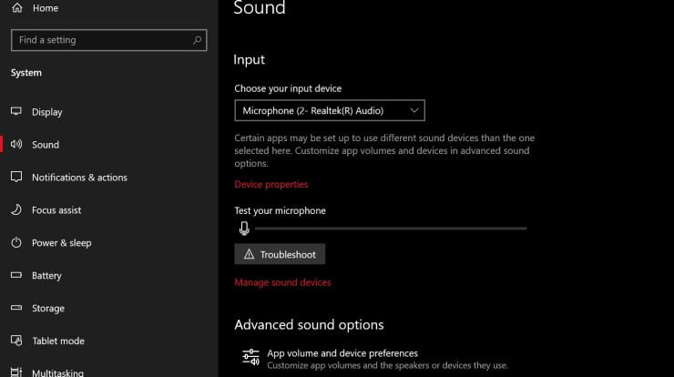
Task: Click the Tablet mode icon
Action: pos(16,341)
